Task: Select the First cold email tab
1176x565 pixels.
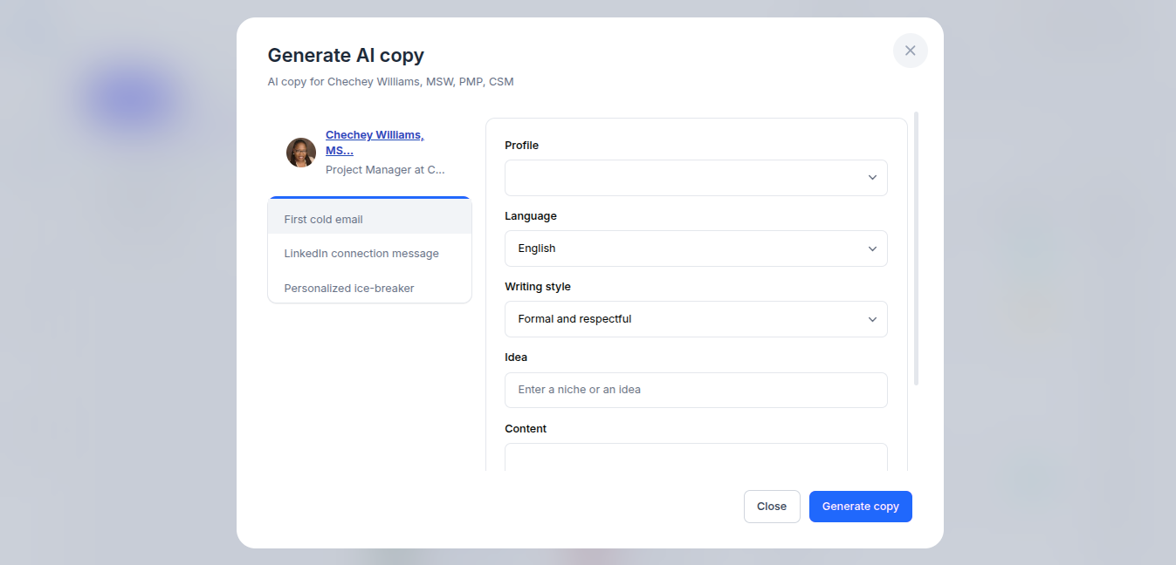Action: click(369, 220)
